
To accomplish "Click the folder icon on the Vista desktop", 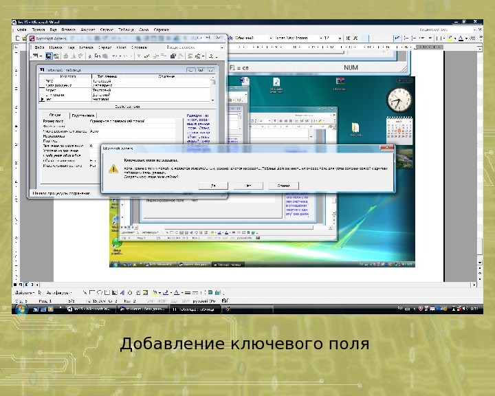I will pyautogui.click(x=356, y=129).
